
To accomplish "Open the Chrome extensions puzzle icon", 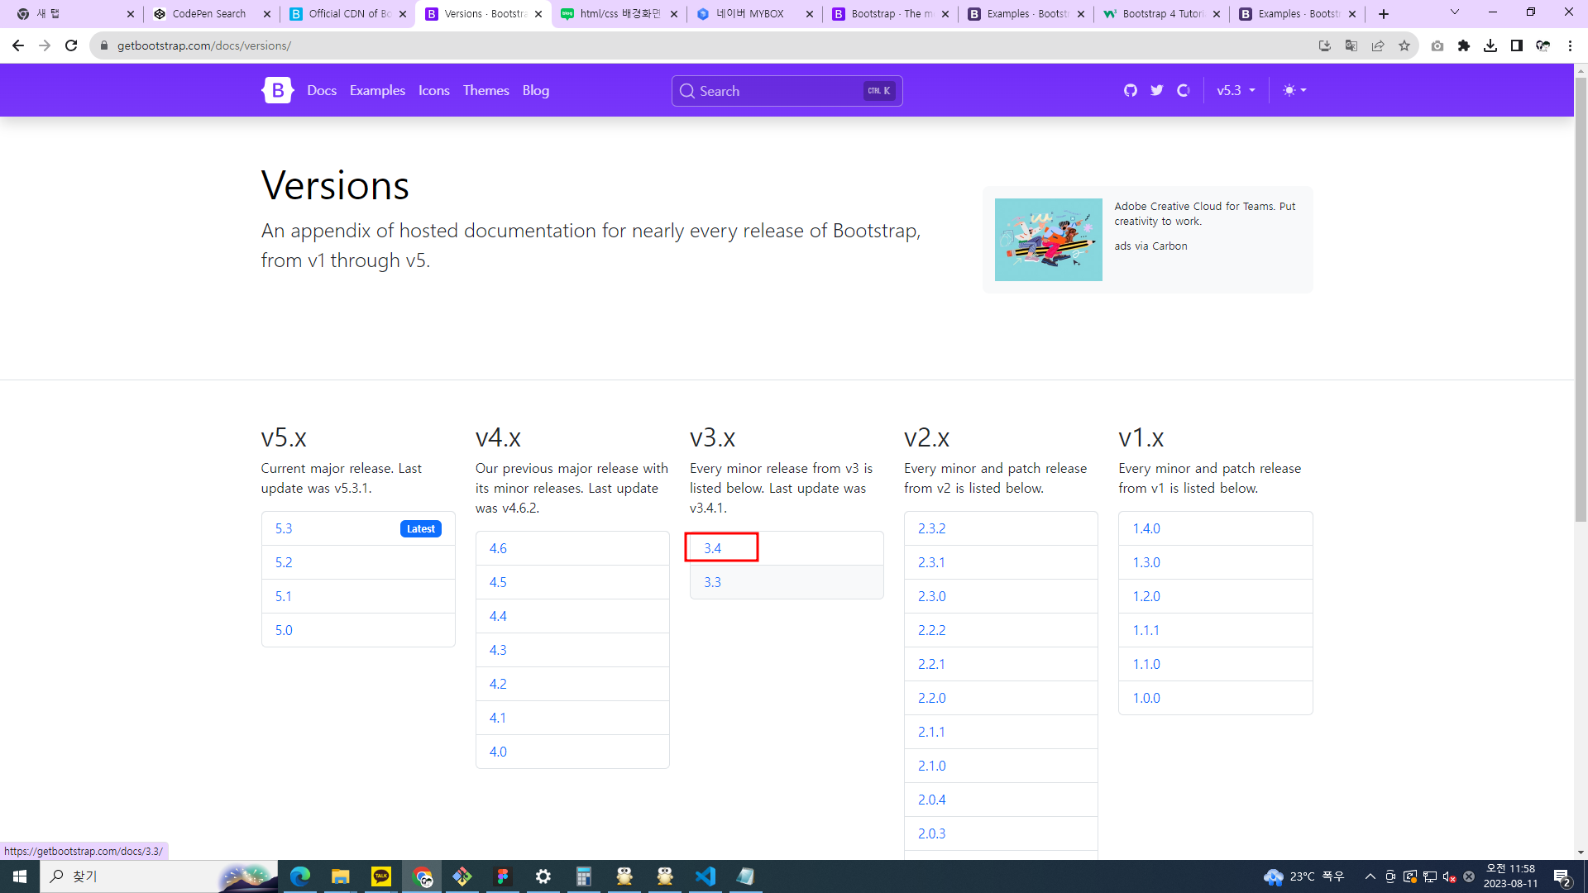I will tap(1463, 45).
